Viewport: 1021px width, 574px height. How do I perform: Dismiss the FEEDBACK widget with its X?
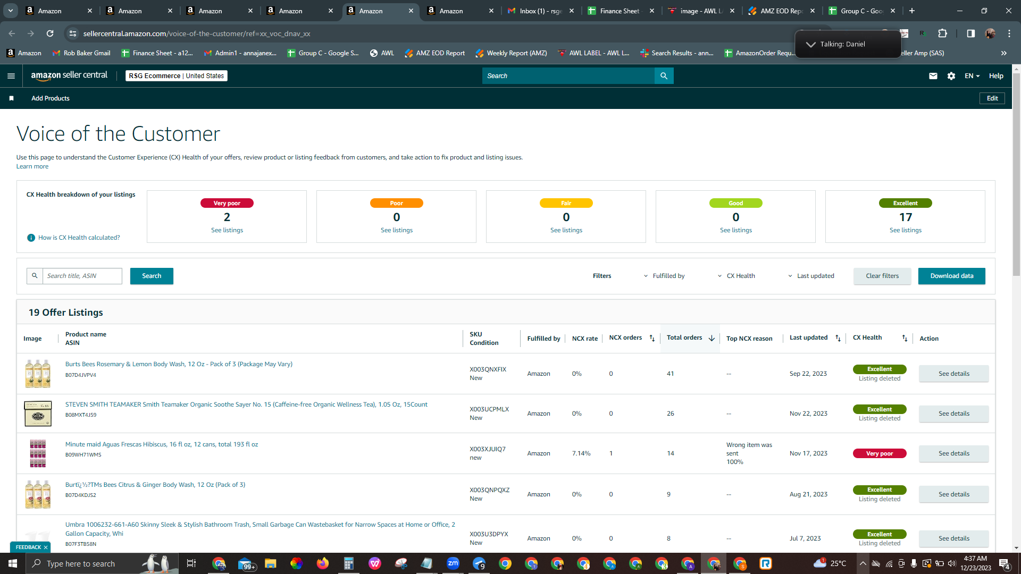tap(46, 547)
